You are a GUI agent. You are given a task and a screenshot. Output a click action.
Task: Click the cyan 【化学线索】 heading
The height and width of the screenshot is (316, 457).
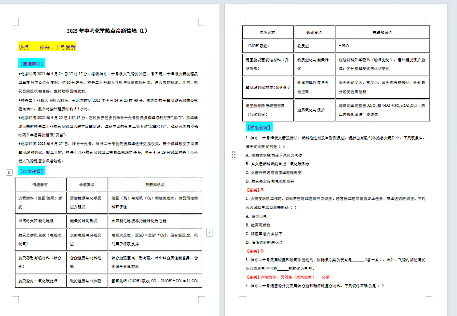32,171
